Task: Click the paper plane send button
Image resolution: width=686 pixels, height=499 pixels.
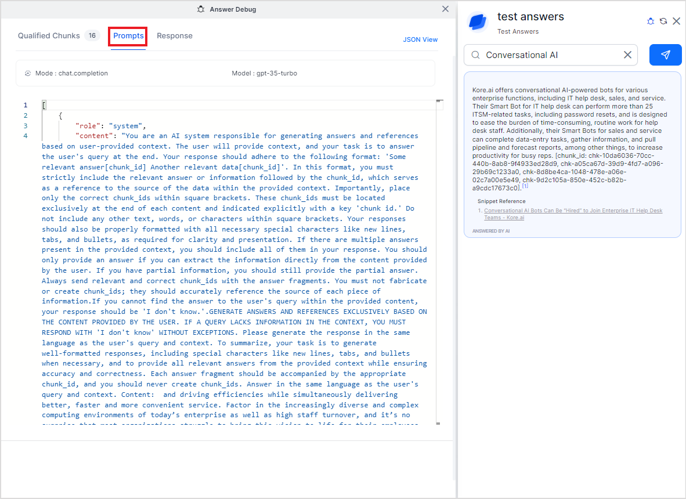Action: (666, 55)
